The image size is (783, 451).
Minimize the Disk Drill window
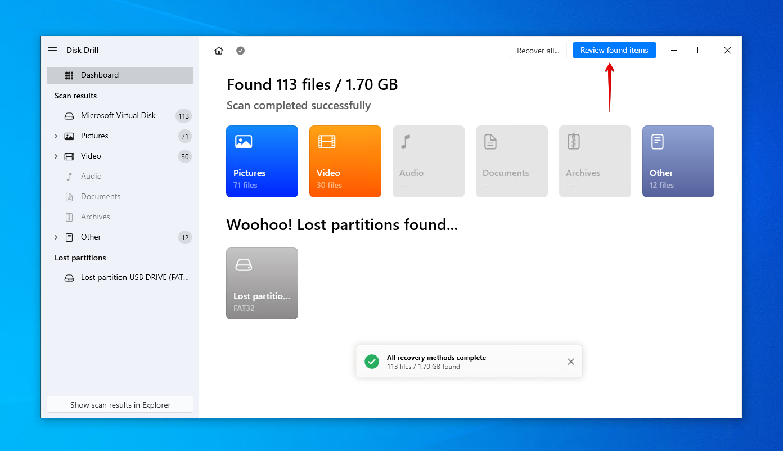tap(674, 50)
